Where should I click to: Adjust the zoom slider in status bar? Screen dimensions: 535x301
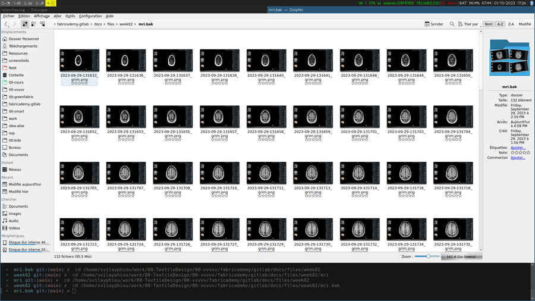(427, 256)
